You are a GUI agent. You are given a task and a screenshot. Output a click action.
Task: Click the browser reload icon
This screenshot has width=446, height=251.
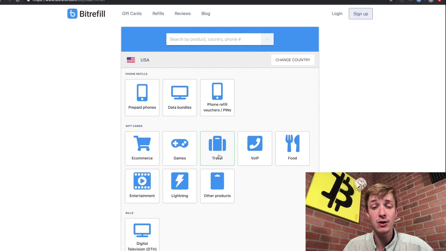[17, 1]
